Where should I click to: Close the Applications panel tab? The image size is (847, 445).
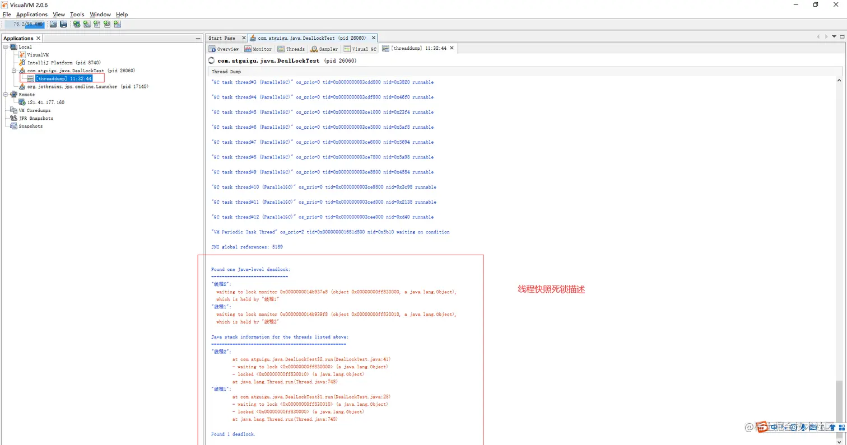click(38, 38)
